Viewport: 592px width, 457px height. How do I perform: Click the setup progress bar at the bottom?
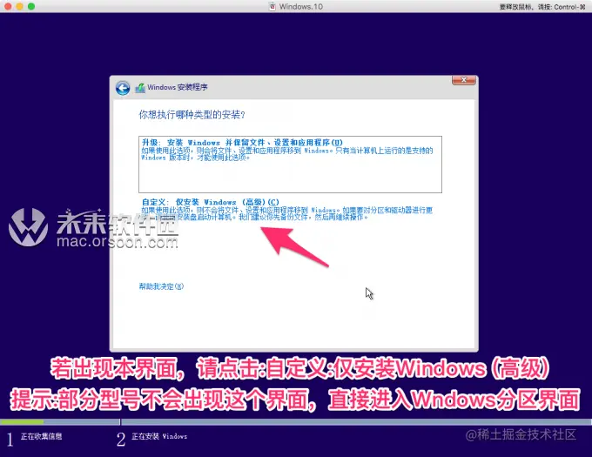point(296,422)
